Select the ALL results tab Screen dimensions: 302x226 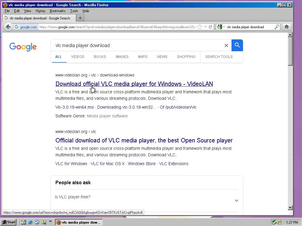[58, 57]
